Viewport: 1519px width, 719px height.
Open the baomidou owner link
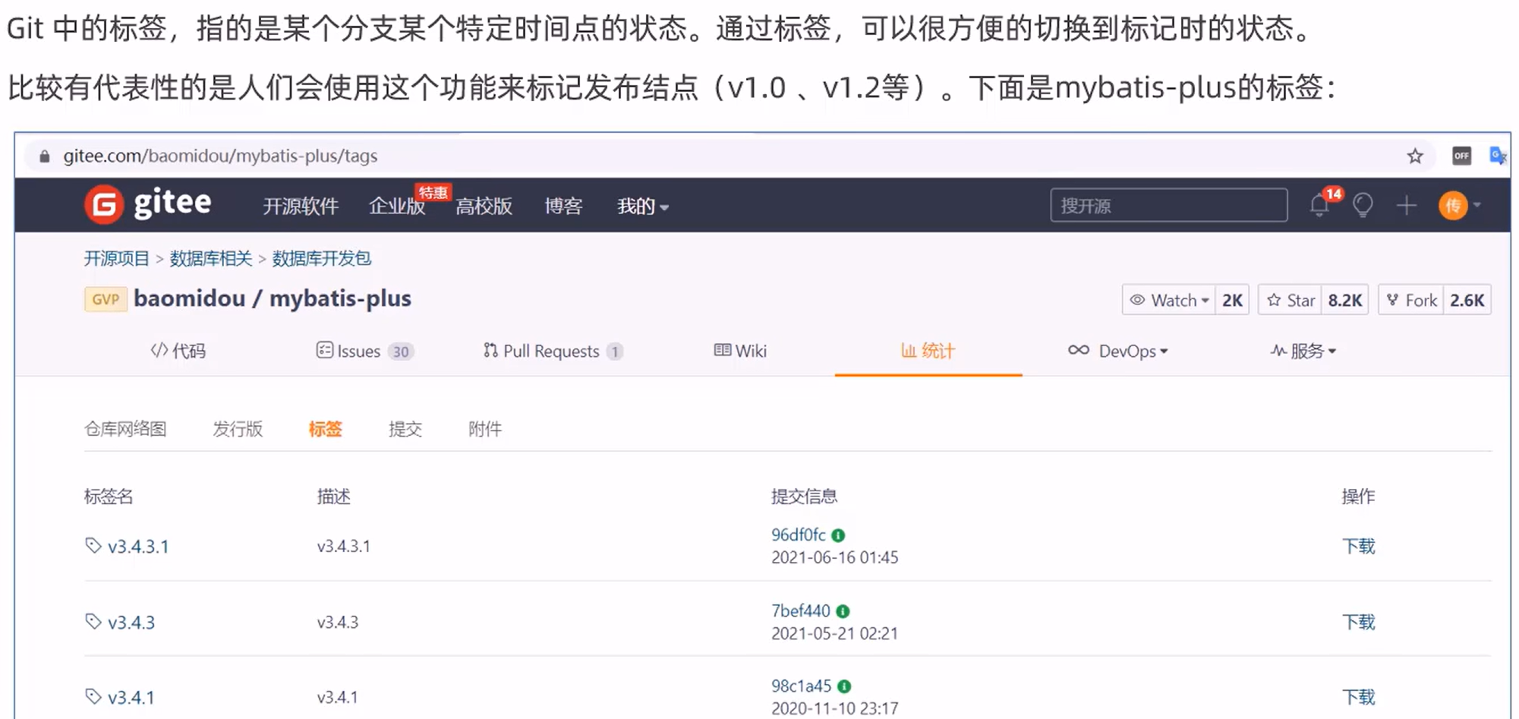click(x=189, y=298)
